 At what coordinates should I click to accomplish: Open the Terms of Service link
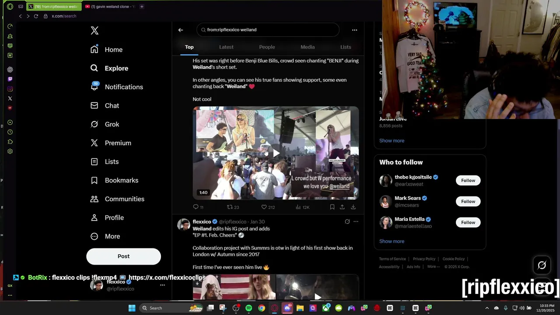(x=392, y=259)
